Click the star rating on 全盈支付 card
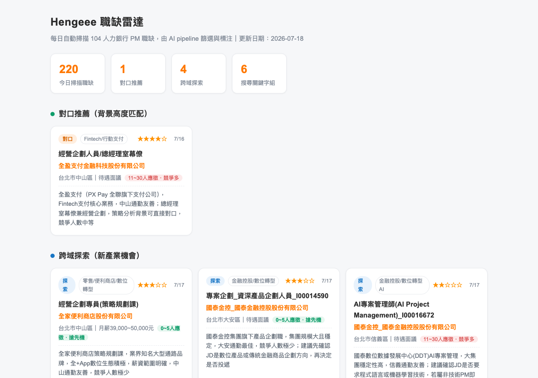The width and height of the screenshot is (538, 378). pyautogui.click(x=152, y=139)
